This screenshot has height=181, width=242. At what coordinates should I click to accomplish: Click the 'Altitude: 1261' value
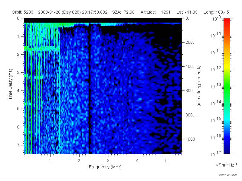click(x=155, y=12)
